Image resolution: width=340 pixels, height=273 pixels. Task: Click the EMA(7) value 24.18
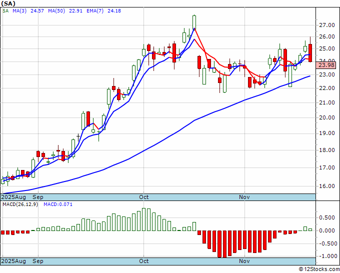coord(114,11)
